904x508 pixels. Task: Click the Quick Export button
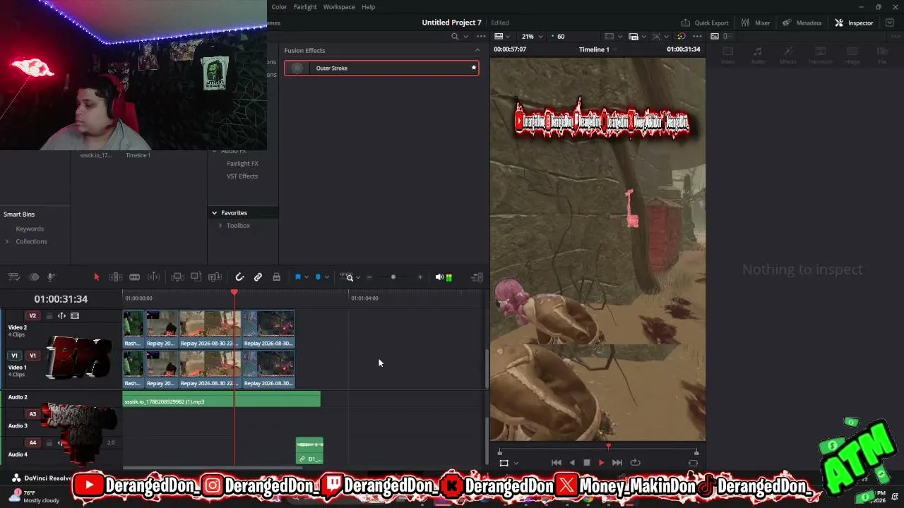pyautogui.click(x=704, y=23)
